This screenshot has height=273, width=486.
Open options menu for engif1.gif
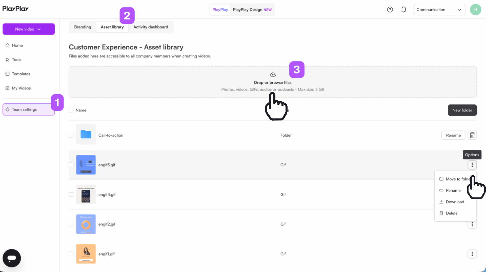(472, 254)
